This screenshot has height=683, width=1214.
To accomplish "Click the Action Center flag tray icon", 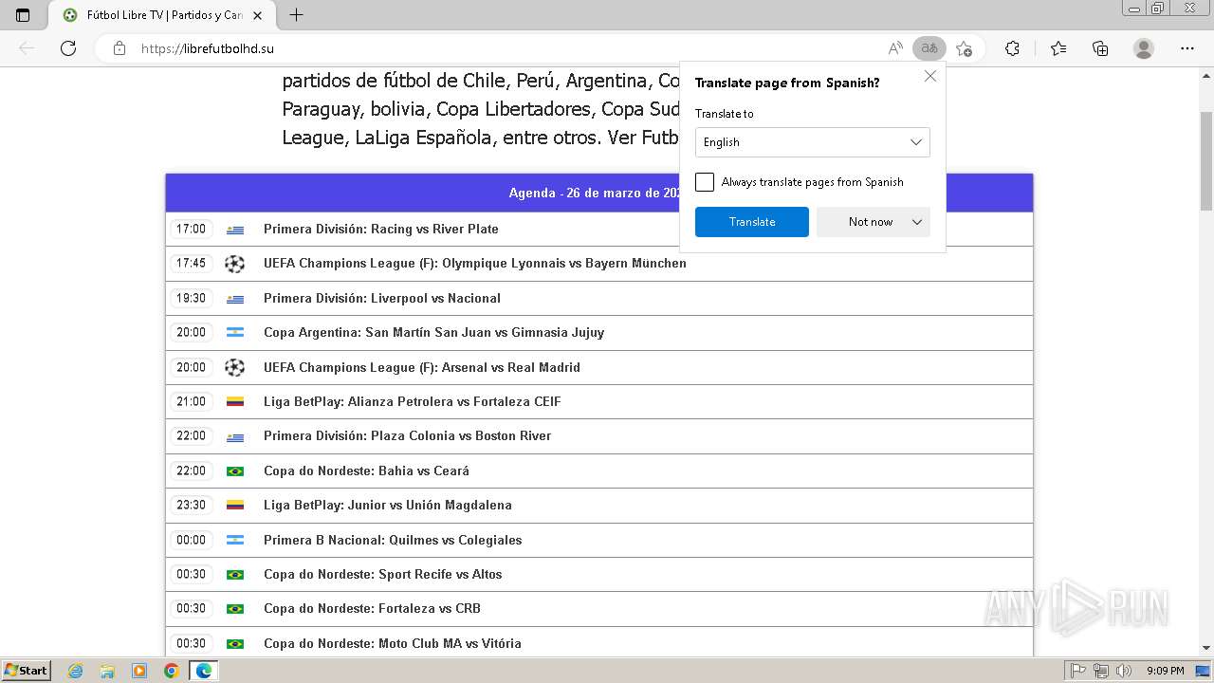I will point(1079,671).
